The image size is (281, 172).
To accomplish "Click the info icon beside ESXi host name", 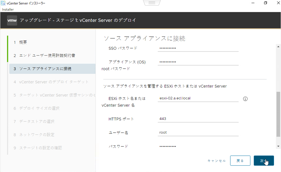I will pos(245,99).
